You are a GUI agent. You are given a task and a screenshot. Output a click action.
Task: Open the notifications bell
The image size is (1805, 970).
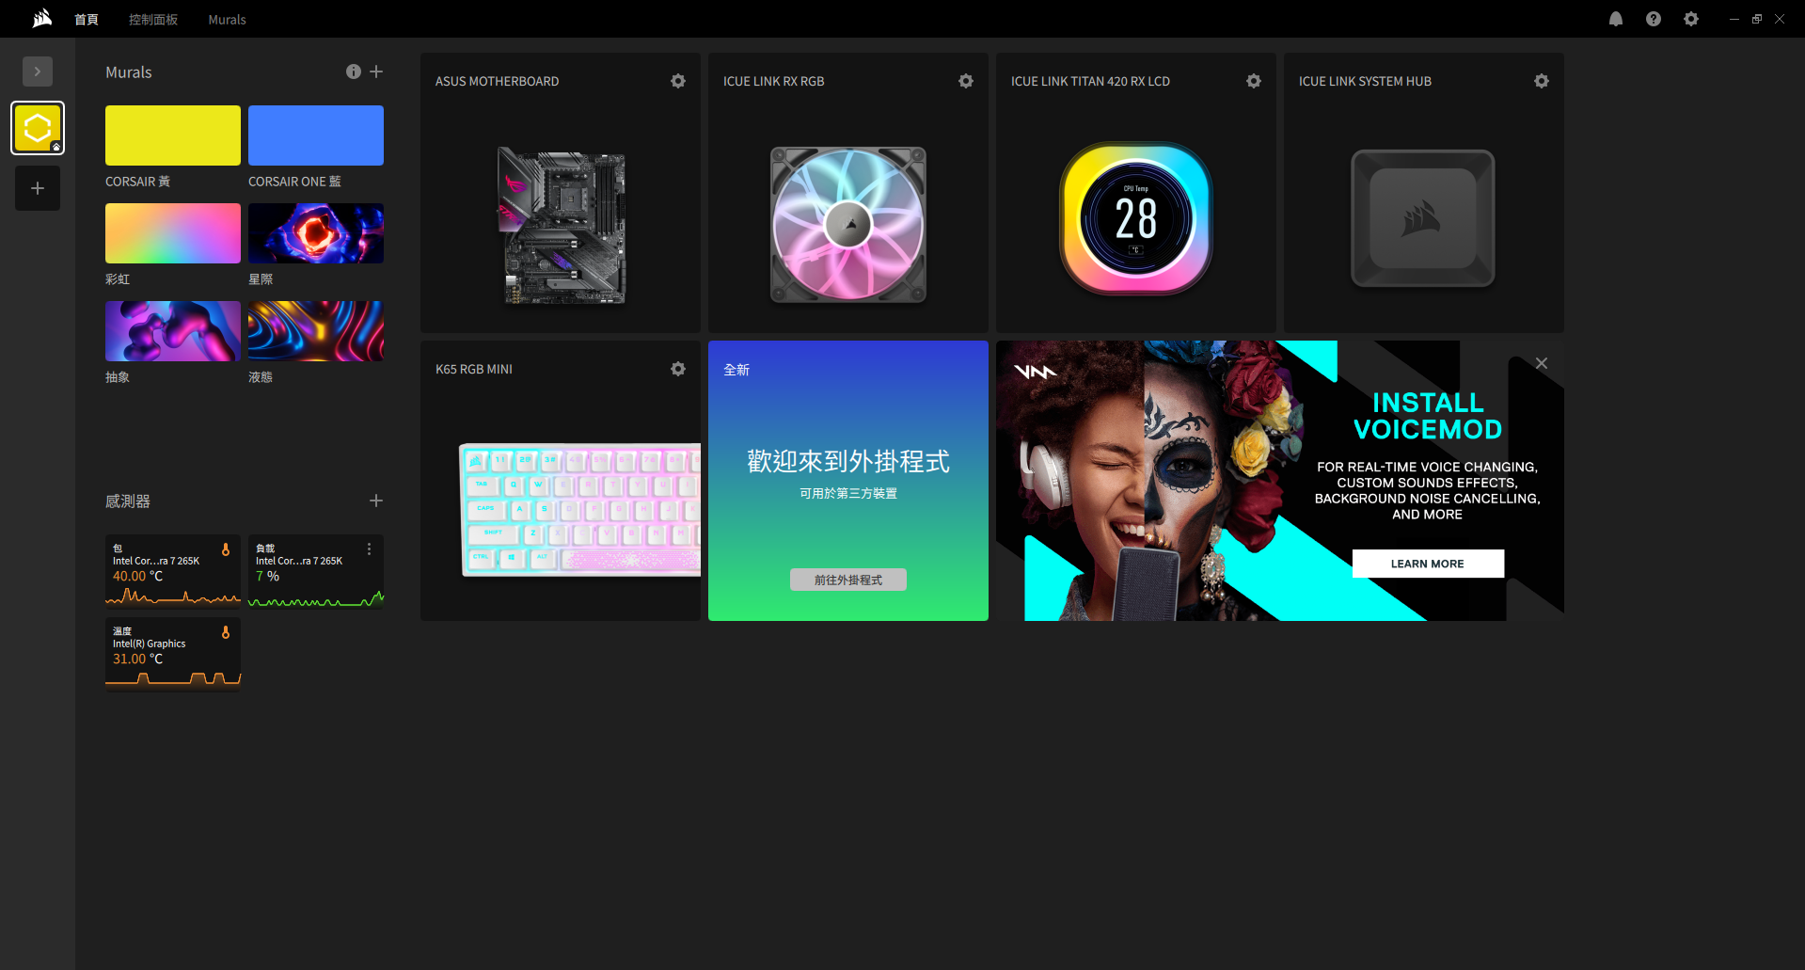[1616, 19]
